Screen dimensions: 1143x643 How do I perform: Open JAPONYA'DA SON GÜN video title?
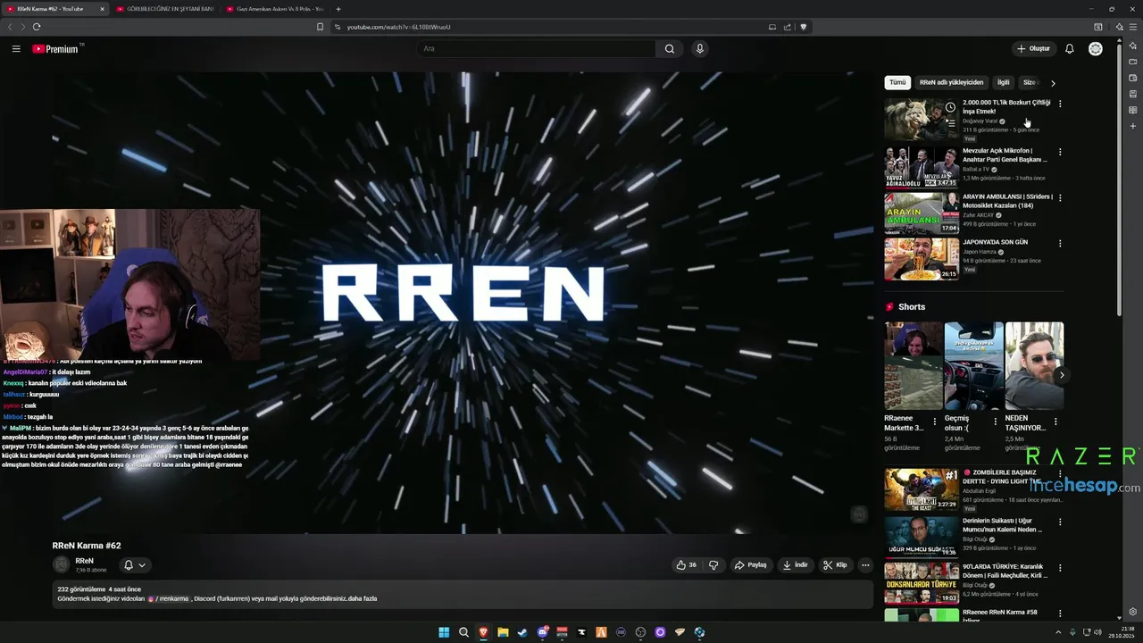click(995, 242)
